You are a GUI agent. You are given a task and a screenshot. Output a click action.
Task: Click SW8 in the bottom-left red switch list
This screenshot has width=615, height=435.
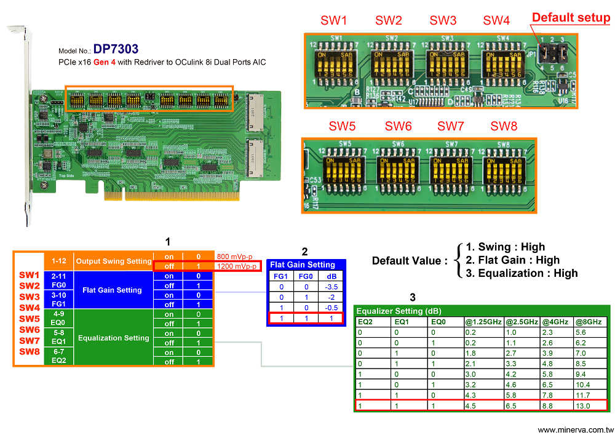tap(30, 352)
